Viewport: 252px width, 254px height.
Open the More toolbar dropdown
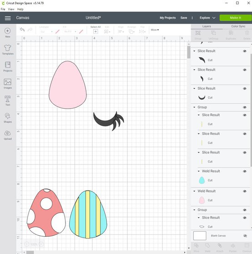click(x=155, y=30)
